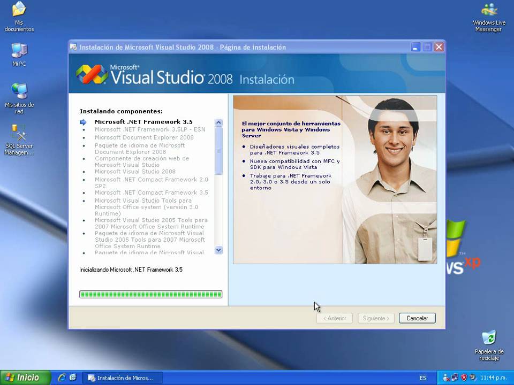
Task: Click the Visual Studio logo in banner
Action: (x=92, y=74)
